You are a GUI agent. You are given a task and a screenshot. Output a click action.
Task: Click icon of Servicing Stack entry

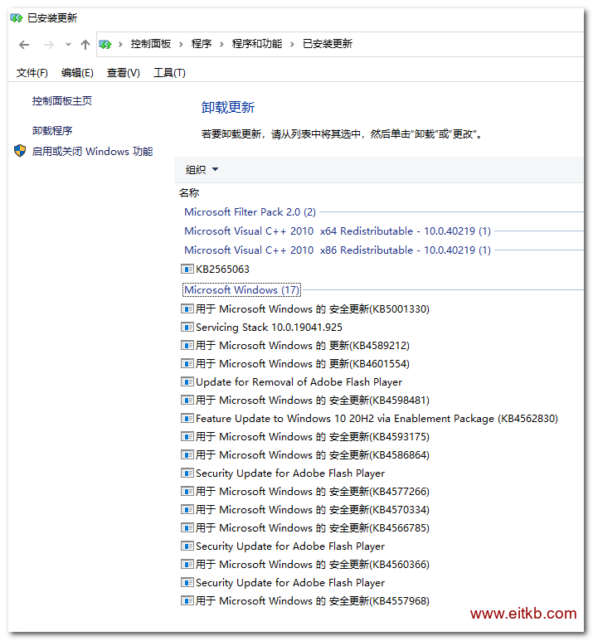tap(187, 327)
